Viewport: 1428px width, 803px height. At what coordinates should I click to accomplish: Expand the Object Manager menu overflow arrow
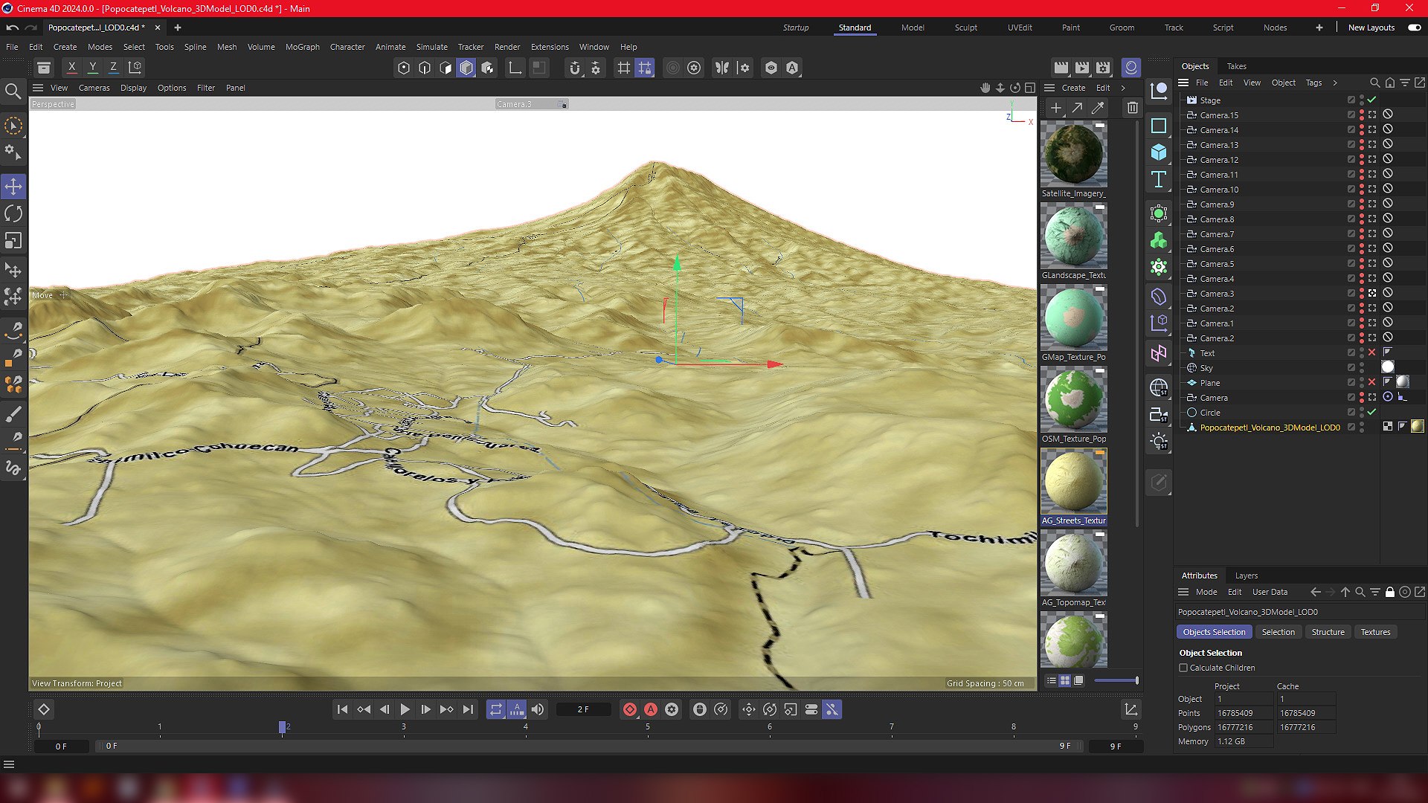pos(1335,83)
